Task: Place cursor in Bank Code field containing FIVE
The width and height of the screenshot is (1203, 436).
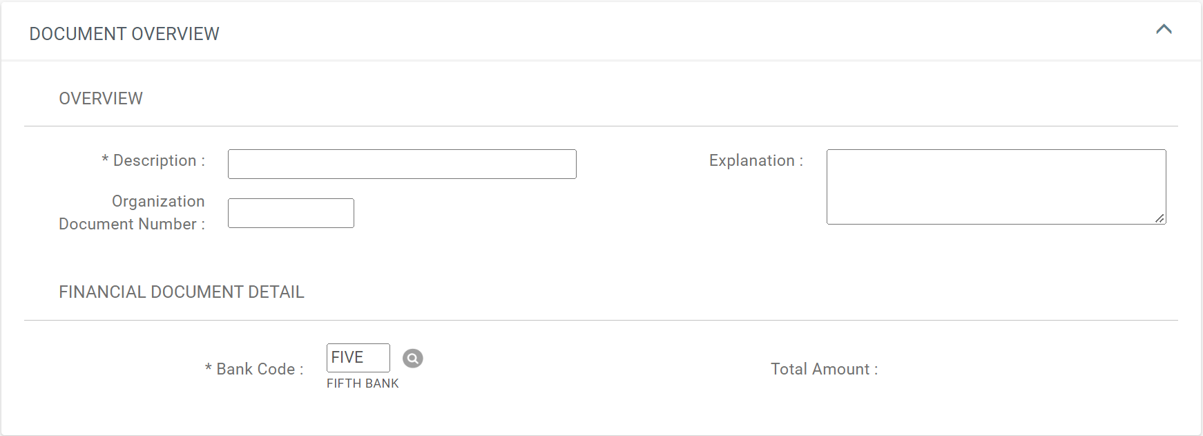Action: click(358, 357)
